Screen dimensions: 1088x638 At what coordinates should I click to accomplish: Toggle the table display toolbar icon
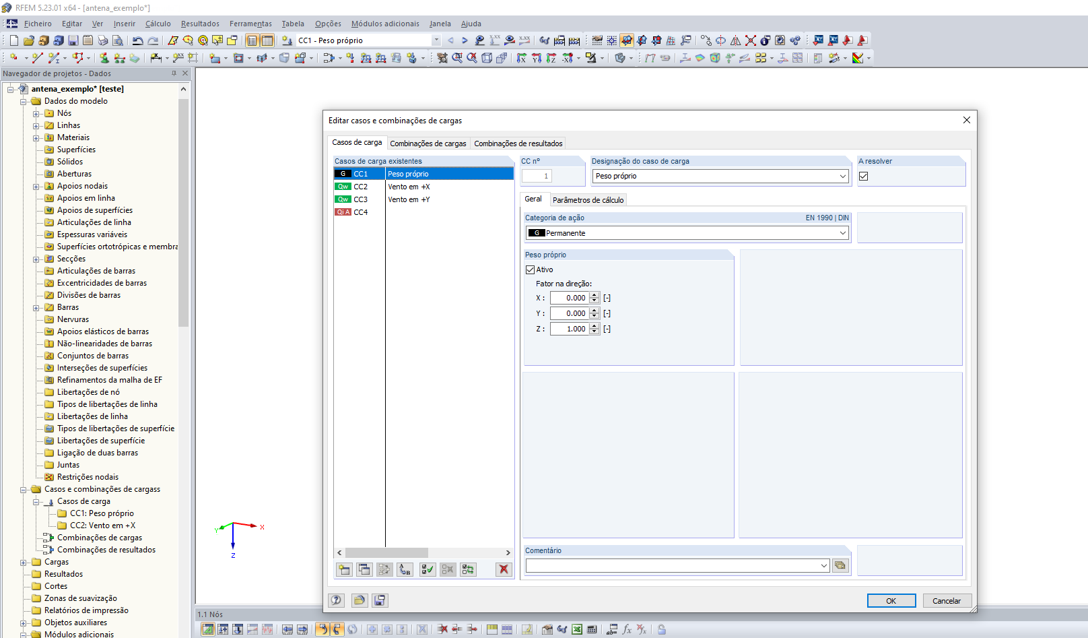267,40
